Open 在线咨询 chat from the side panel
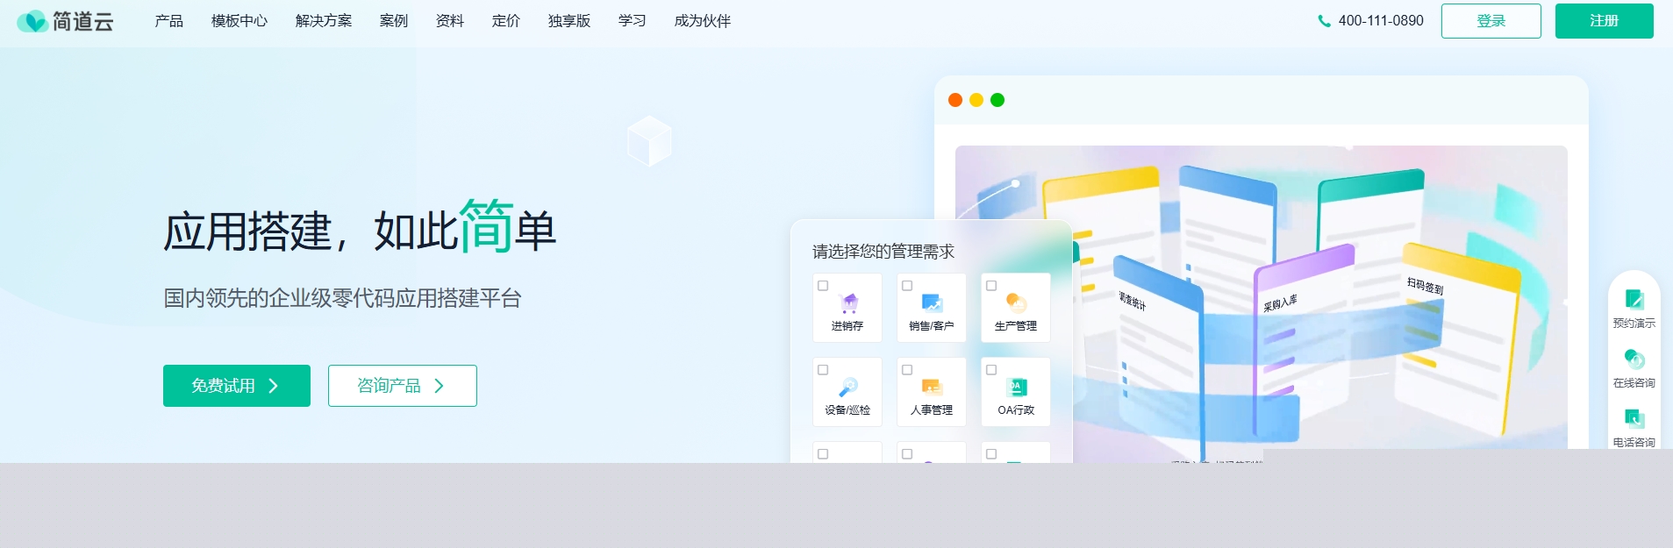Screen dimensions: 1673x548 coord(1634,367)
